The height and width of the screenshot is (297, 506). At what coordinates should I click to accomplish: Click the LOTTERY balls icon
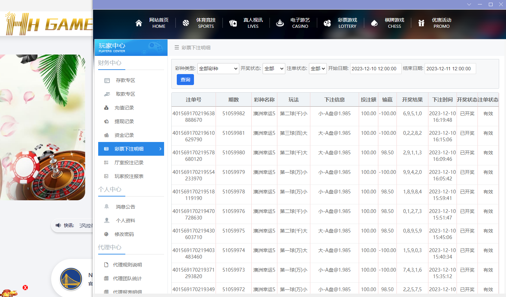(x=327, y=23)
